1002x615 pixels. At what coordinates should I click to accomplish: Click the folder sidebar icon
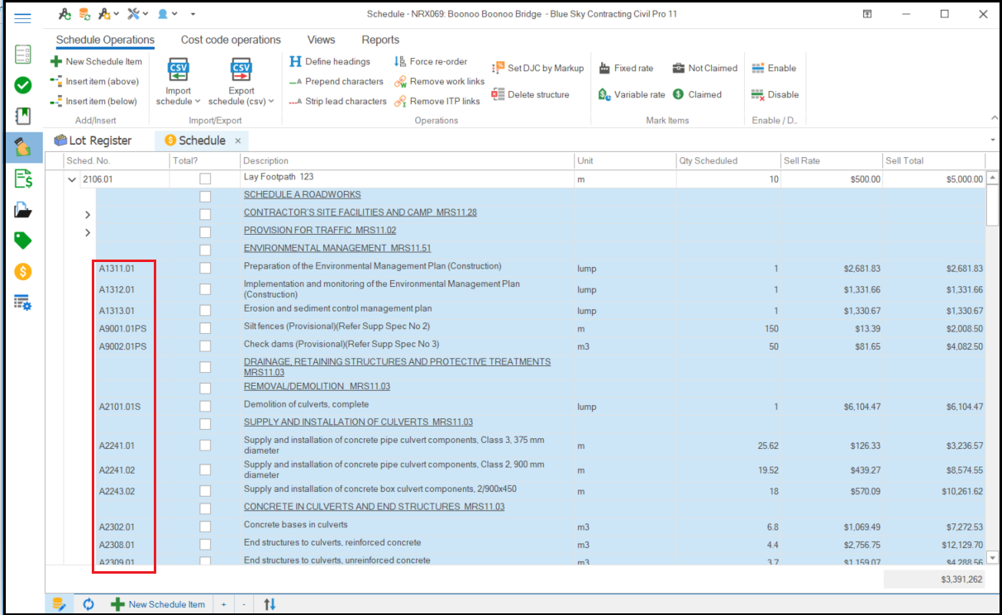[x=23, y=209]
